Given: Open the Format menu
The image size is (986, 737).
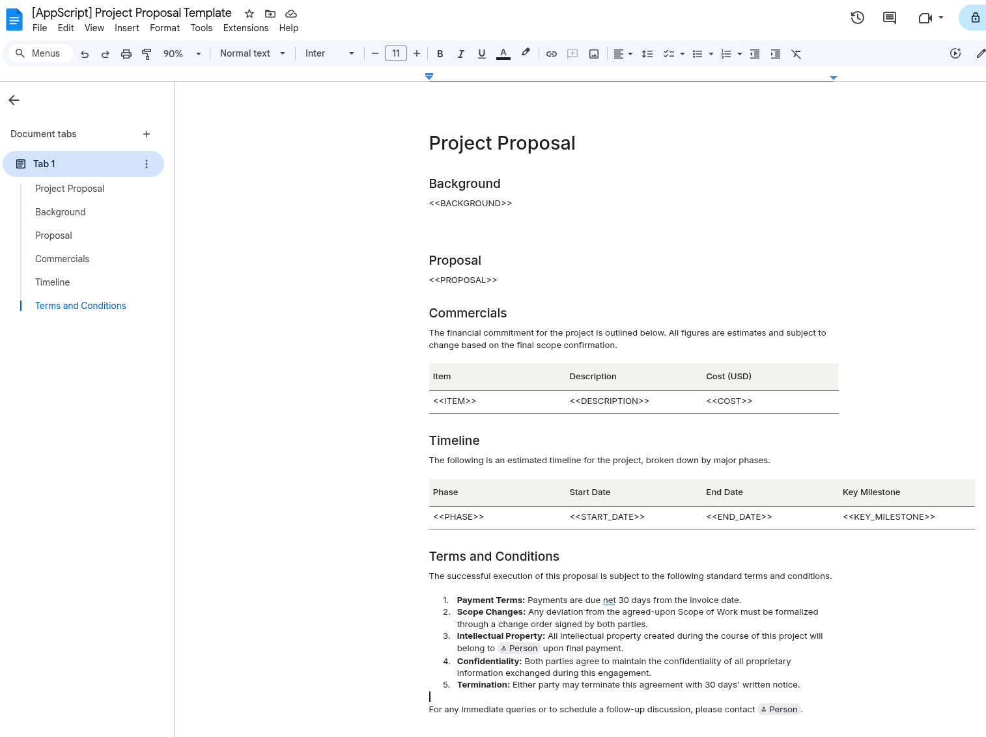Looking at the screenshot, I should tap(165, 28).
